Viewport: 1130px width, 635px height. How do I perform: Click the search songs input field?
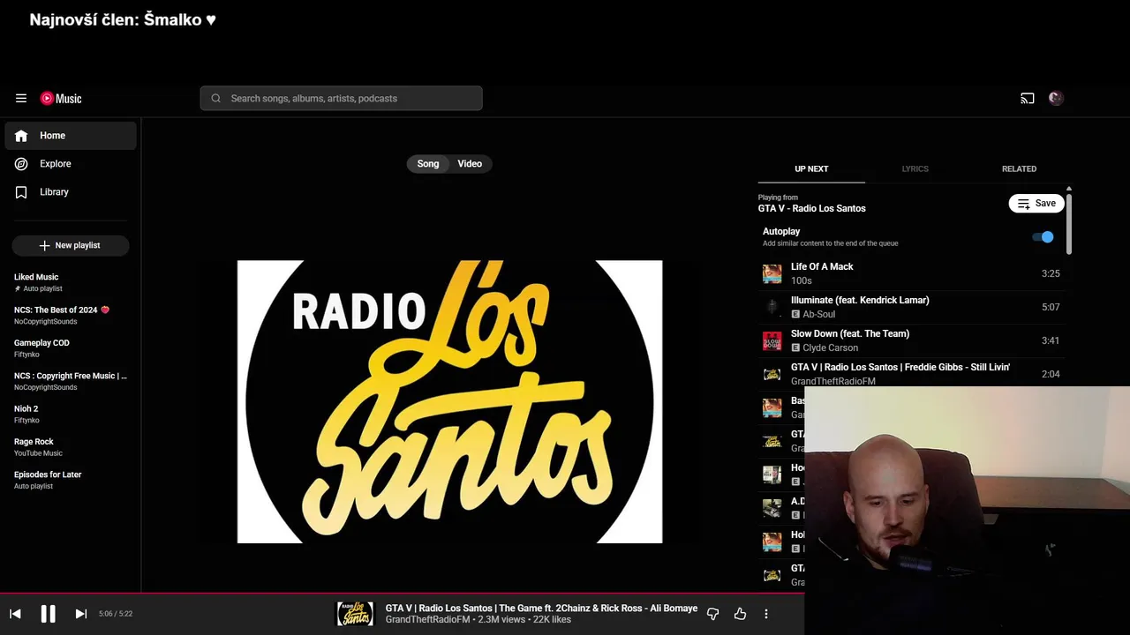pyautogui.click(x=341, y=99)
